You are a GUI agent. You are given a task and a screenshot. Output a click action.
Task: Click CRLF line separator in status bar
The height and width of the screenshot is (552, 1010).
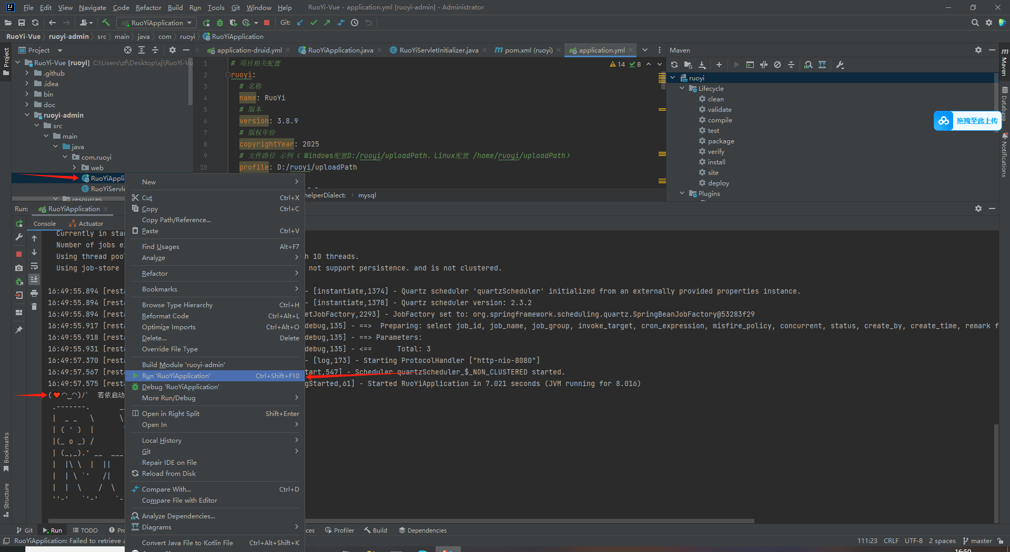pos(891,540)
